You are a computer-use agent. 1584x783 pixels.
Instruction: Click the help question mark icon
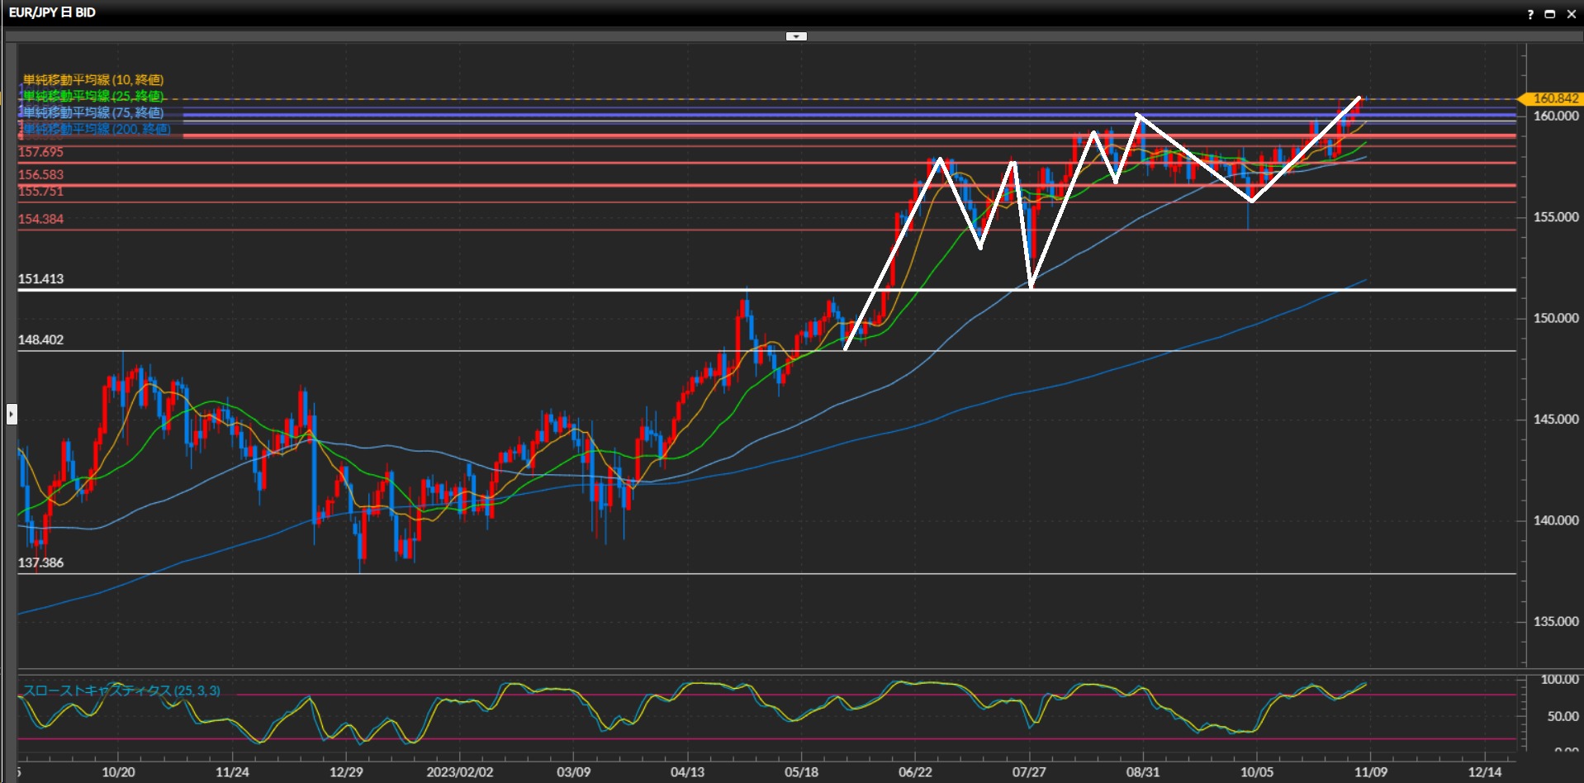pyautogui.click(x=1530, y=14)
